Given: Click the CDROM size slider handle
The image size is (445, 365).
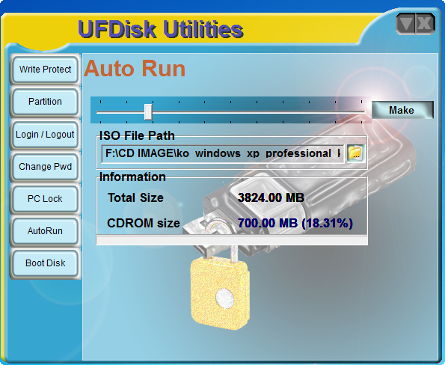Looking at the screenshot, I should [x=148, y=111].
